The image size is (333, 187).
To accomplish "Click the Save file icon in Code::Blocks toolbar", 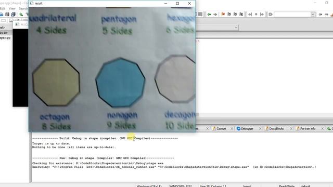I will [x=7, y=14].
